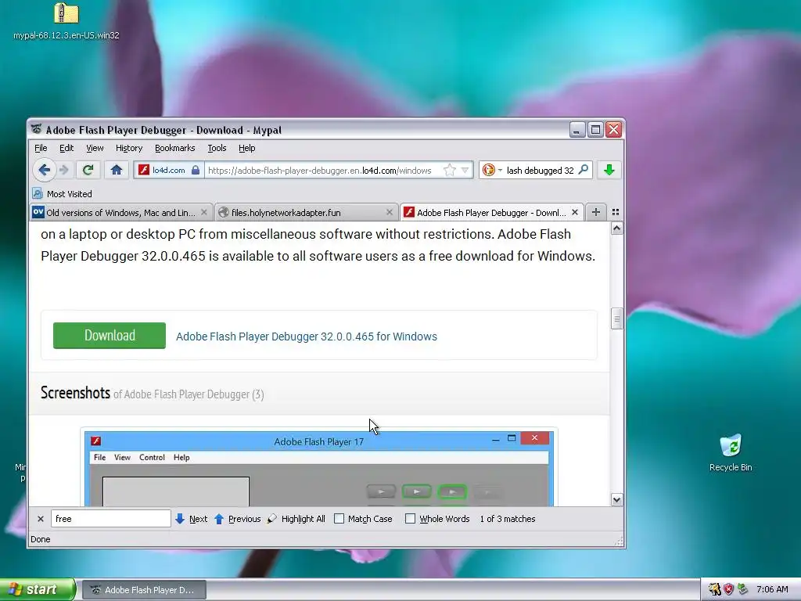Bookmark this page with the star icon
801x601 pixels.
tap(449, 170)
